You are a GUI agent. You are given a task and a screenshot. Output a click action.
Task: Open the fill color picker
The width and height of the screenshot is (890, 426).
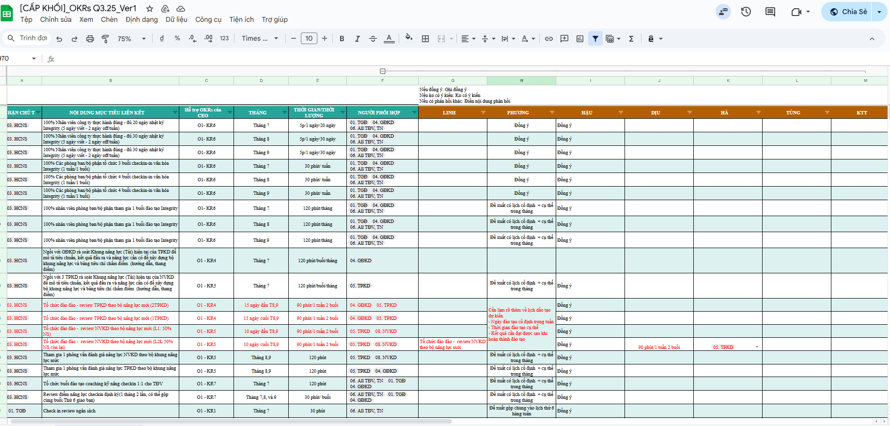click(x=408, y=38)
